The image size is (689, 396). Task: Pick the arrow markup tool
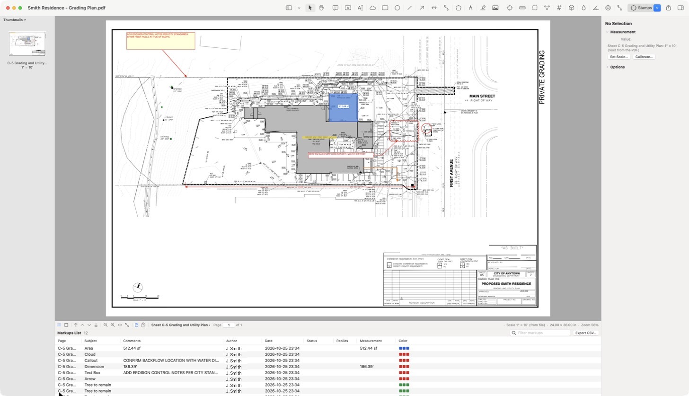point(422,8)
